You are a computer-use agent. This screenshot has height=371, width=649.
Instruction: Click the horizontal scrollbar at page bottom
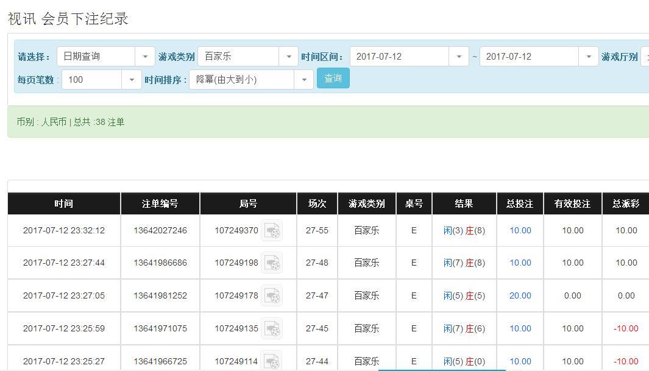(x=442, y=370)
